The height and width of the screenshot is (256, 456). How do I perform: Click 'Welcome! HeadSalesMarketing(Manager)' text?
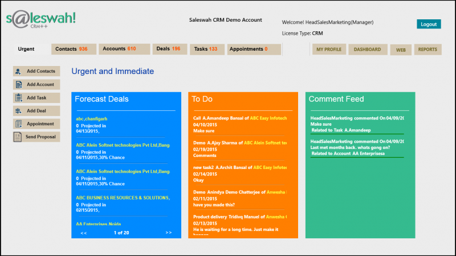pyautogui.click(x=328, y=22)
